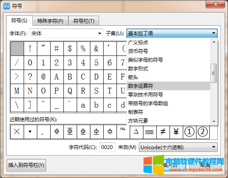Screen dimensions: 228x178
Task: Click the subset list scrollbar thumb
Action: (214, 73)
